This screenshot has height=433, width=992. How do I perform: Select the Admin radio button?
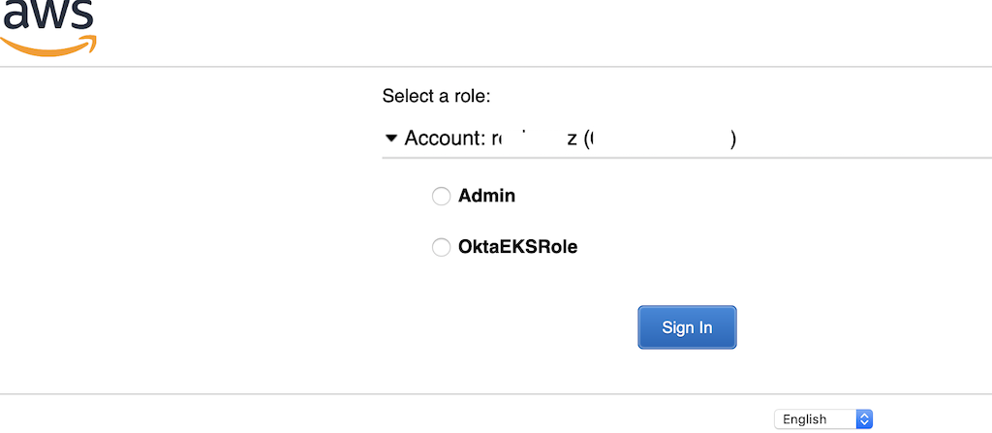[x=441, y=197]
